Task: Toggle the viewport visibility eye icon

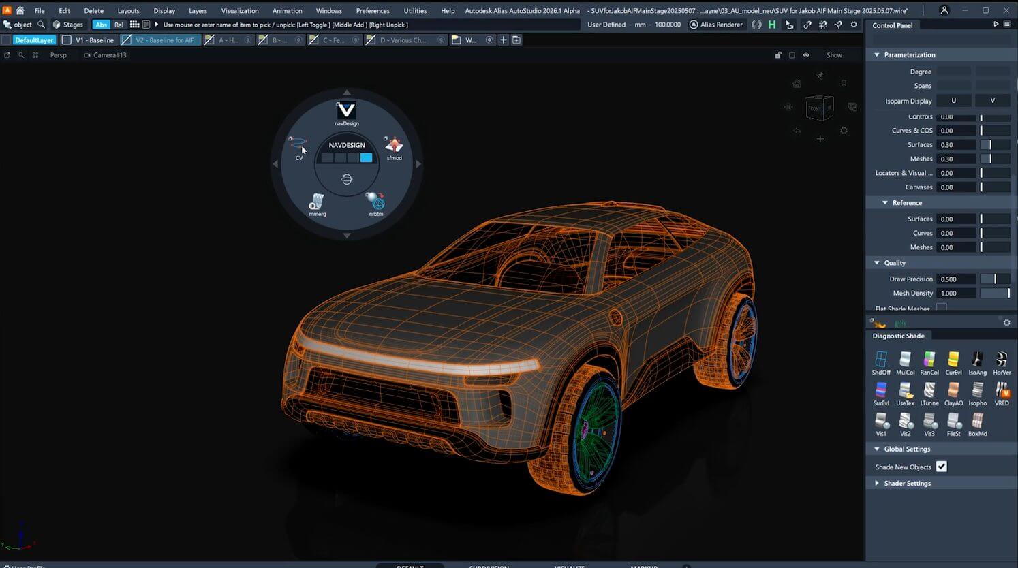Action: click(x=805, y=55)
